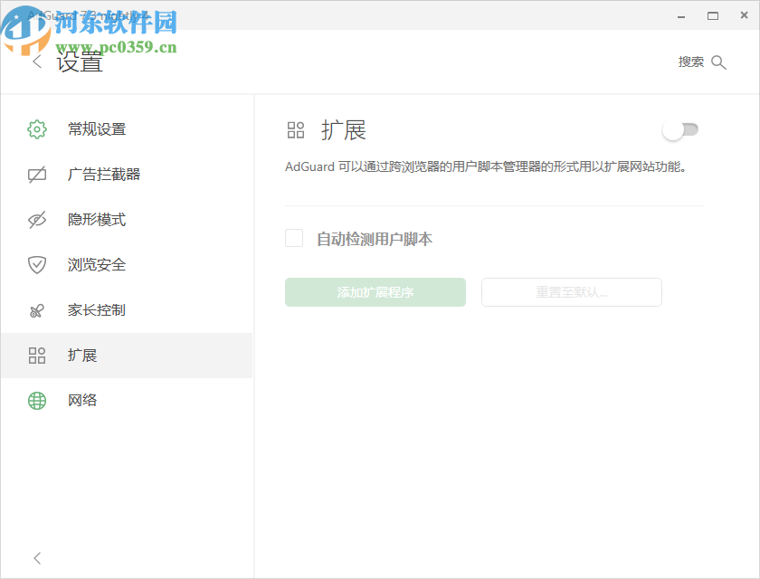Check 自动检测用户脚本
Image resolution: width=760 pixels, height=579 pixels.
point(294,238)
